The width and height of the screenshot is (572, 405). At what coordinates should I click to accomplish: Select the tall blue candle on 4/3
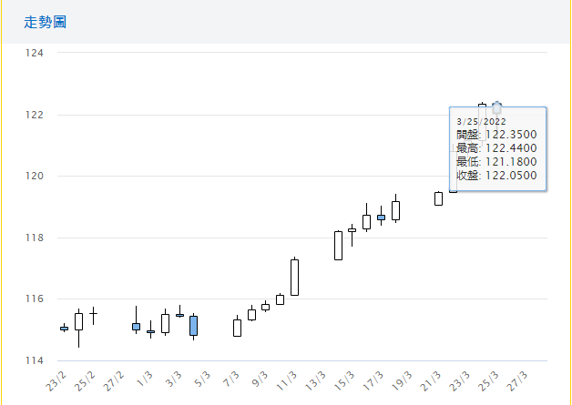[193, 326]
